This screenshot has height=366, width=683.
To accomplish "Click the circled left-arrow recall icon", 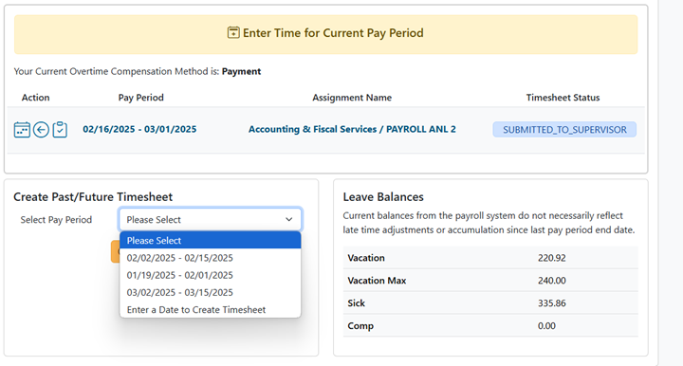I will click(41, 130).
